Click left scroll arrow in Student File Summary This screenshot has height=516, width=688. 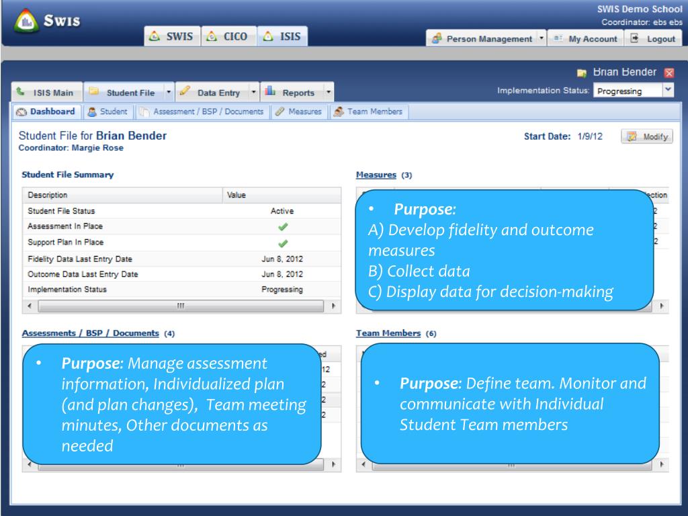click(x=30, y=306)
